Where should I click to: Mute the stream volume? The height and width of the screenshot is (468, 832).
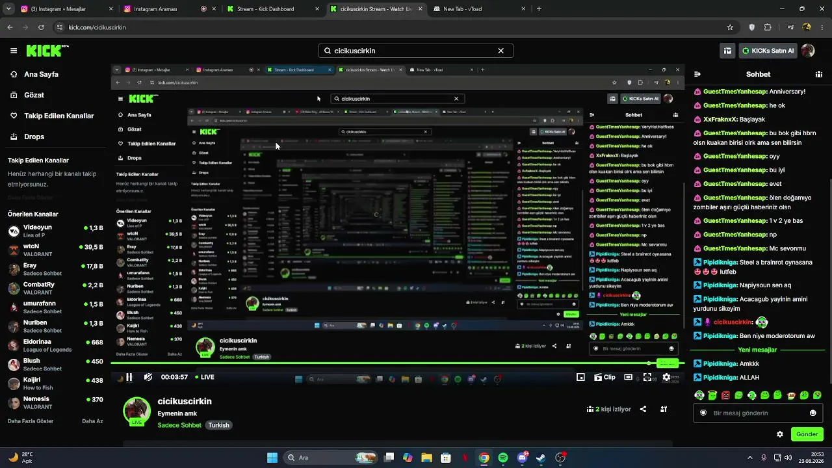148,377
